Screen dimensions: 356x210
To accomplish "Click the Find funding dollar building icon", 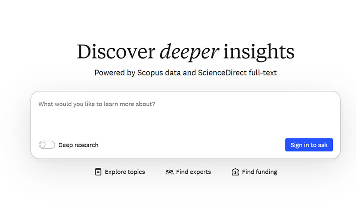I will click(x=235, y=172).
